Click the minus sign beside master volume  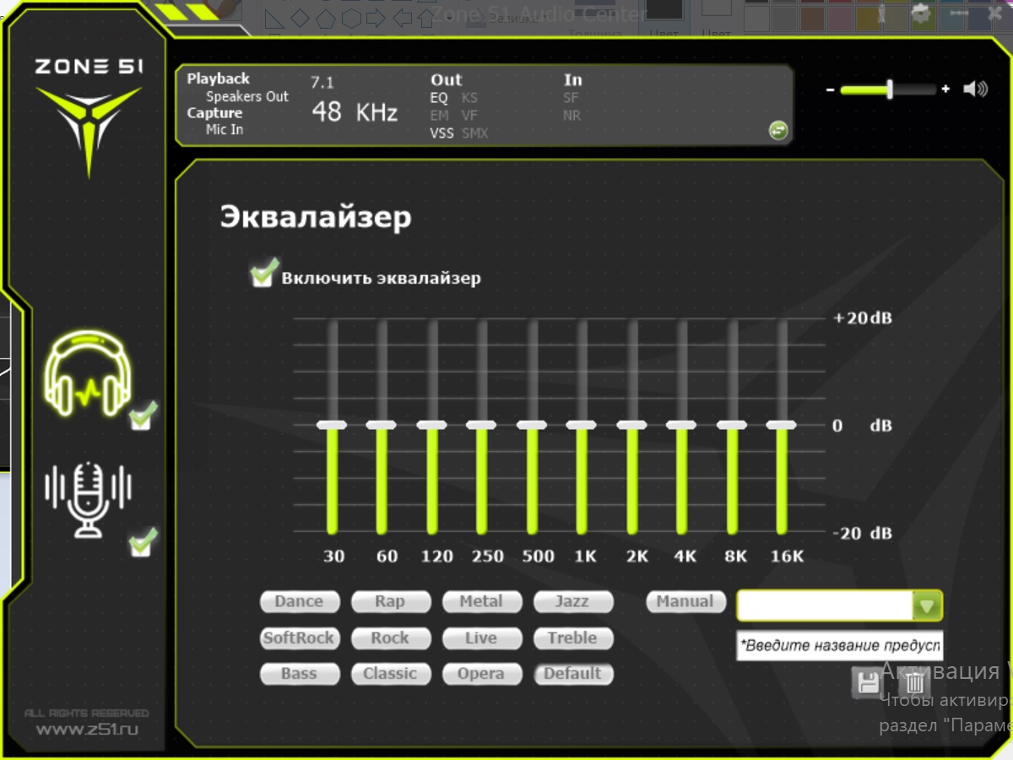click(831, 90)
